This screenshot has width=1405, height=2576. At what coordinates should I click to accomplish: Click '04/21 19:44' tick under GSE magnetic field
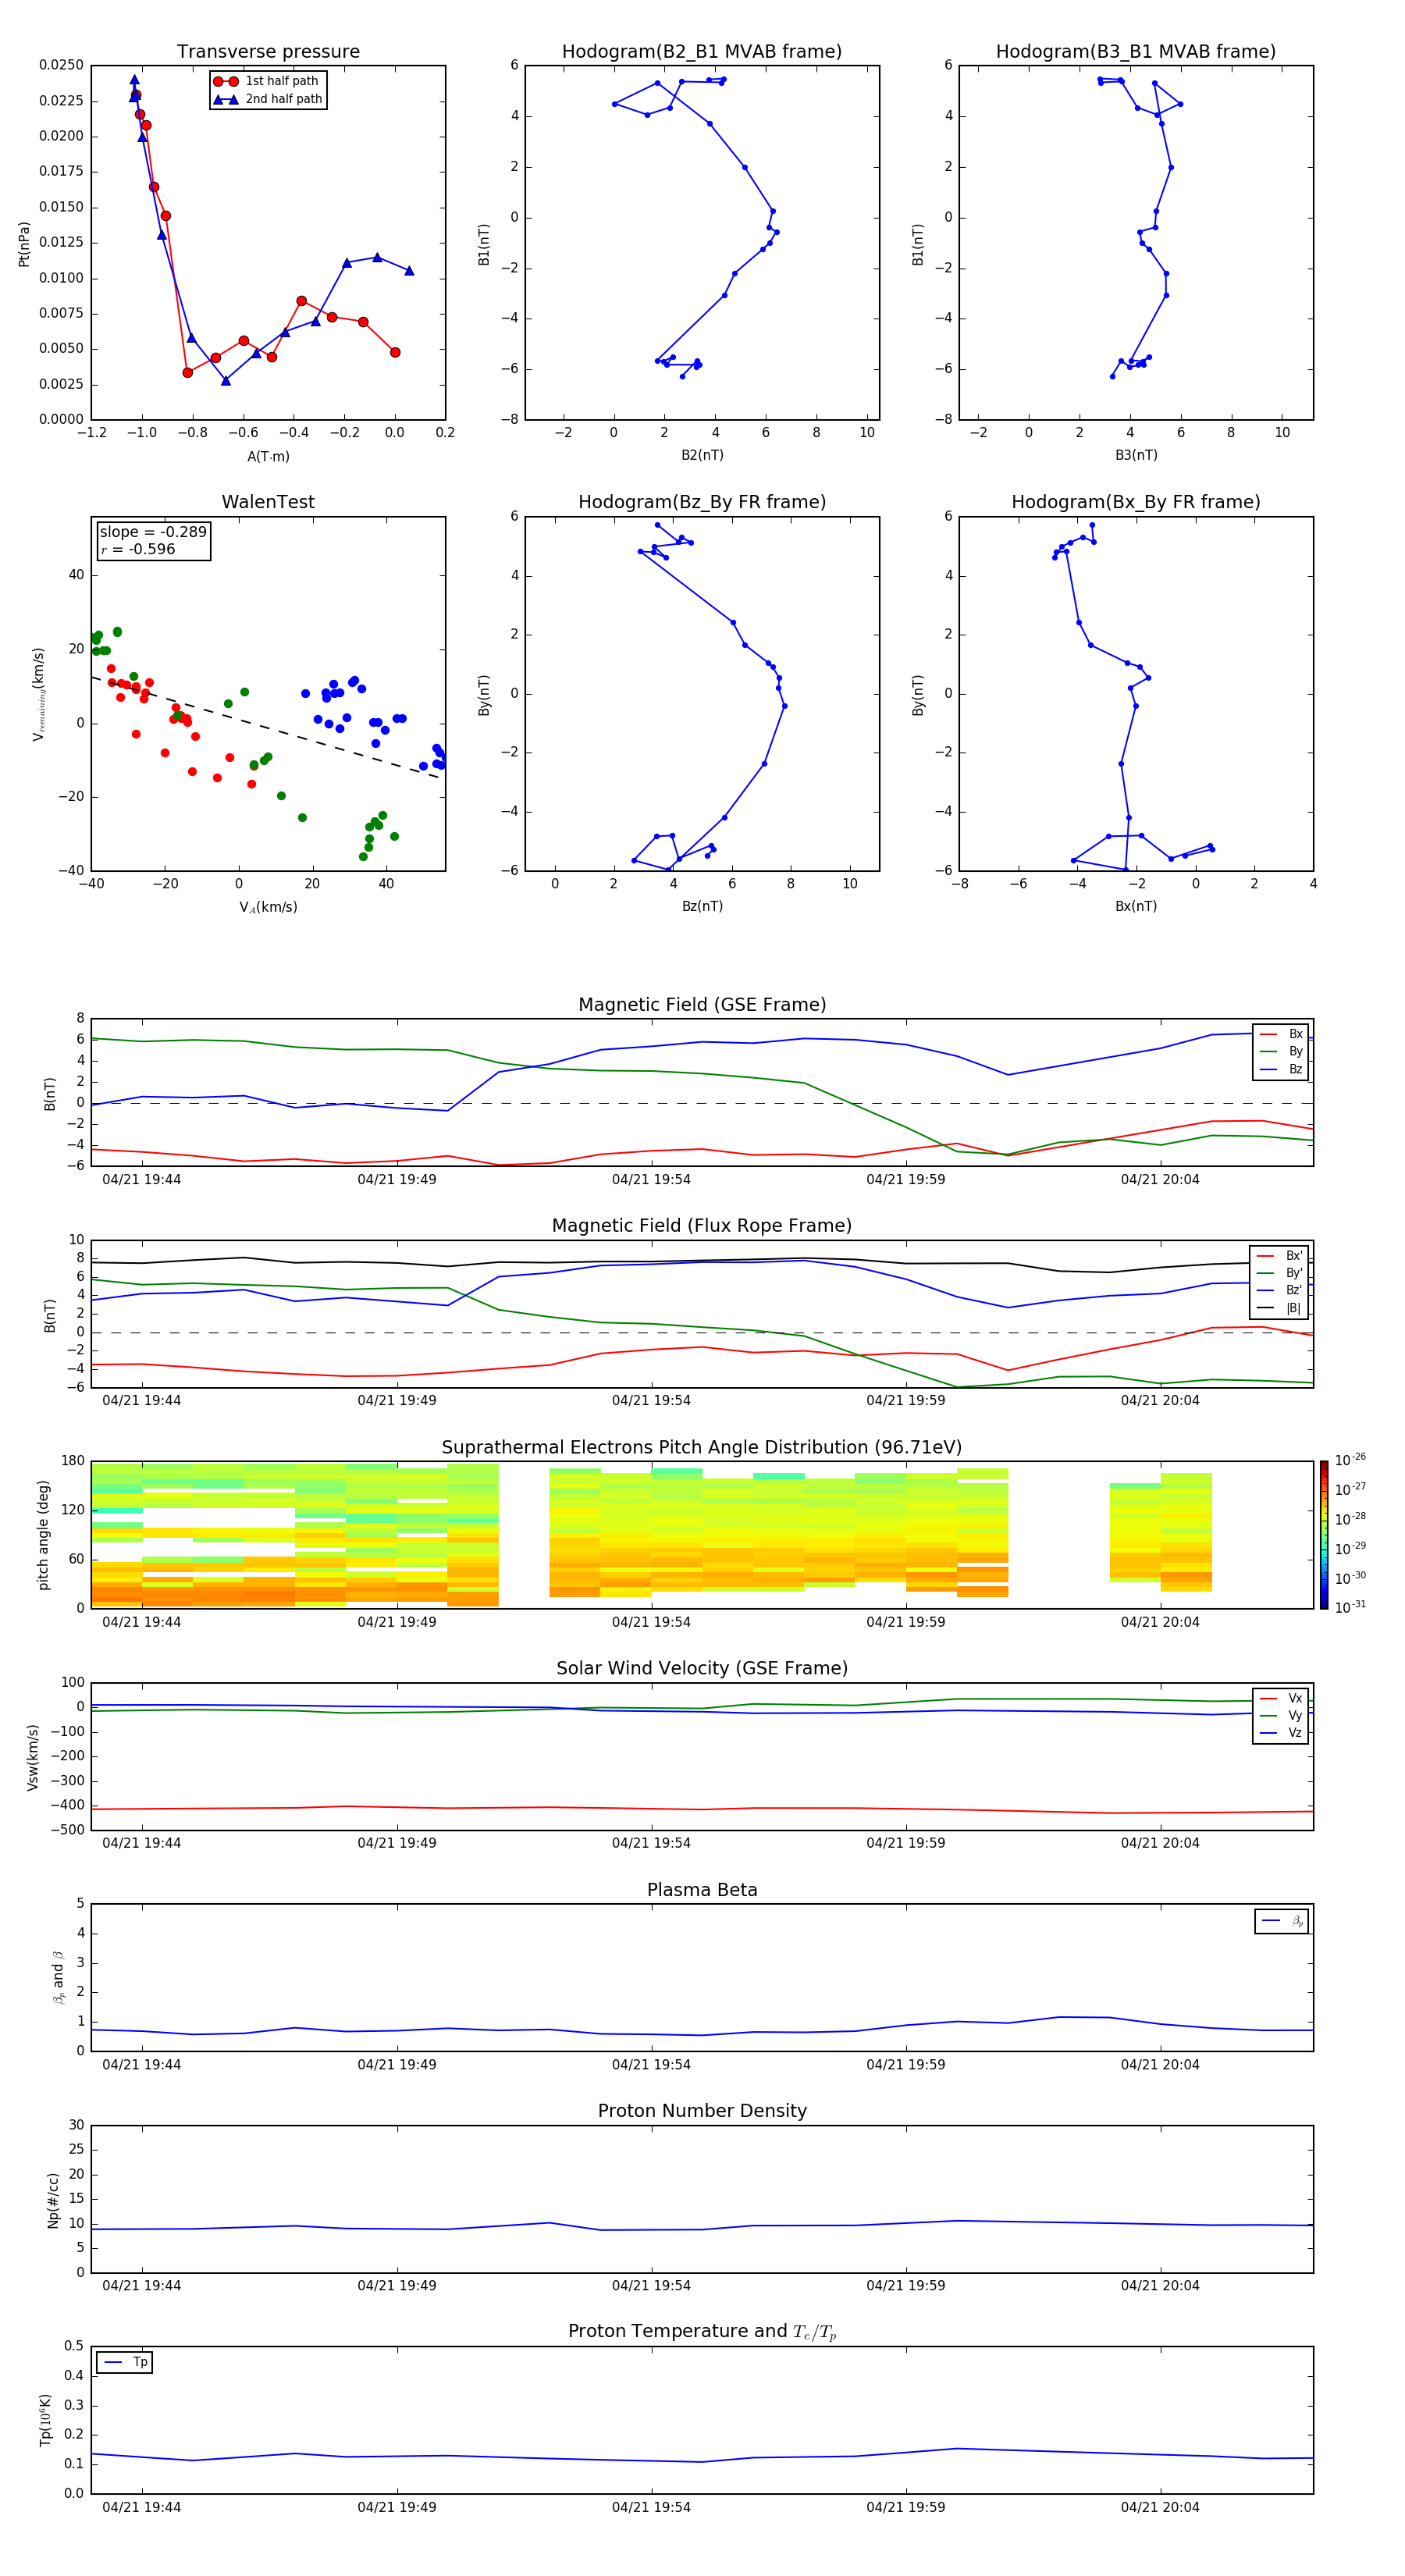(142, 1179)
